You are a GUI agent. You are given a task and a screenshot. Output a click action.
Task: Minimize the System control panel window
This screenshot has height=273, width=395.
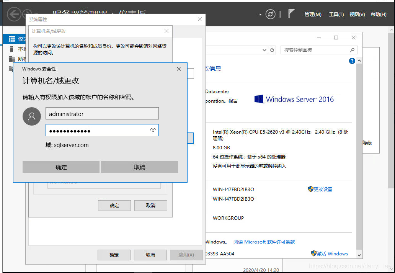319,38
